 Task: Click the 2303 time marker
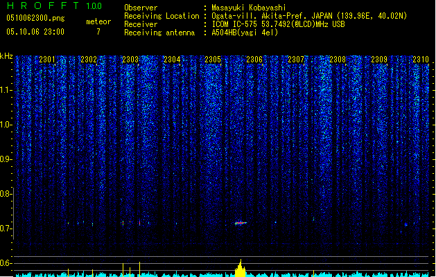tap(130, 60)
